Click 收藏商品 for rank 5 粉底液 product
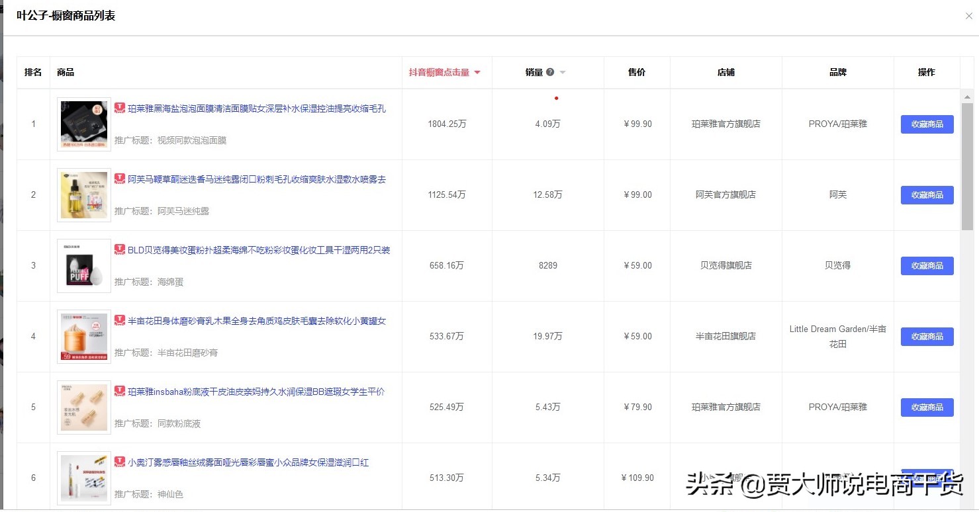 tap(927, 407)
